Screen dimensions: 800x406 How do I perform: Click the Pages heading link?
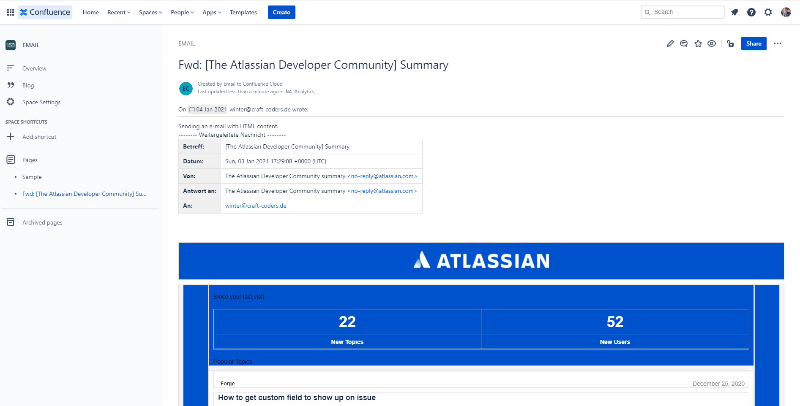(x=30, y=160)
